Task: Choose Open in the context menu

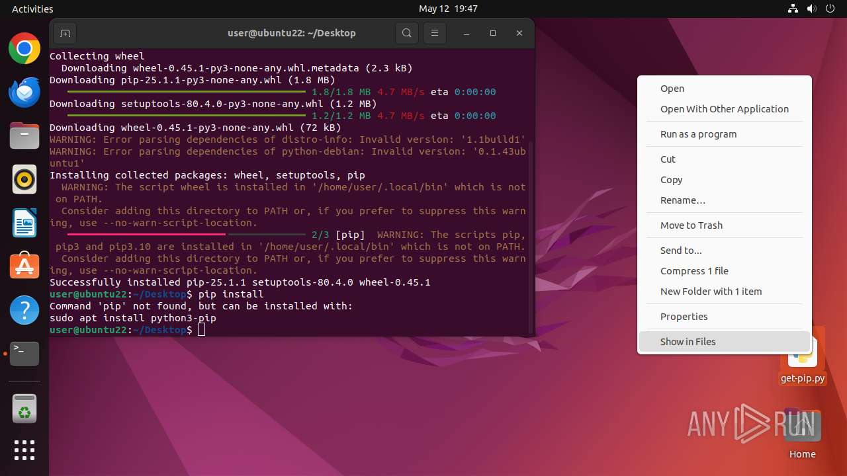Action: click(725, 89)
